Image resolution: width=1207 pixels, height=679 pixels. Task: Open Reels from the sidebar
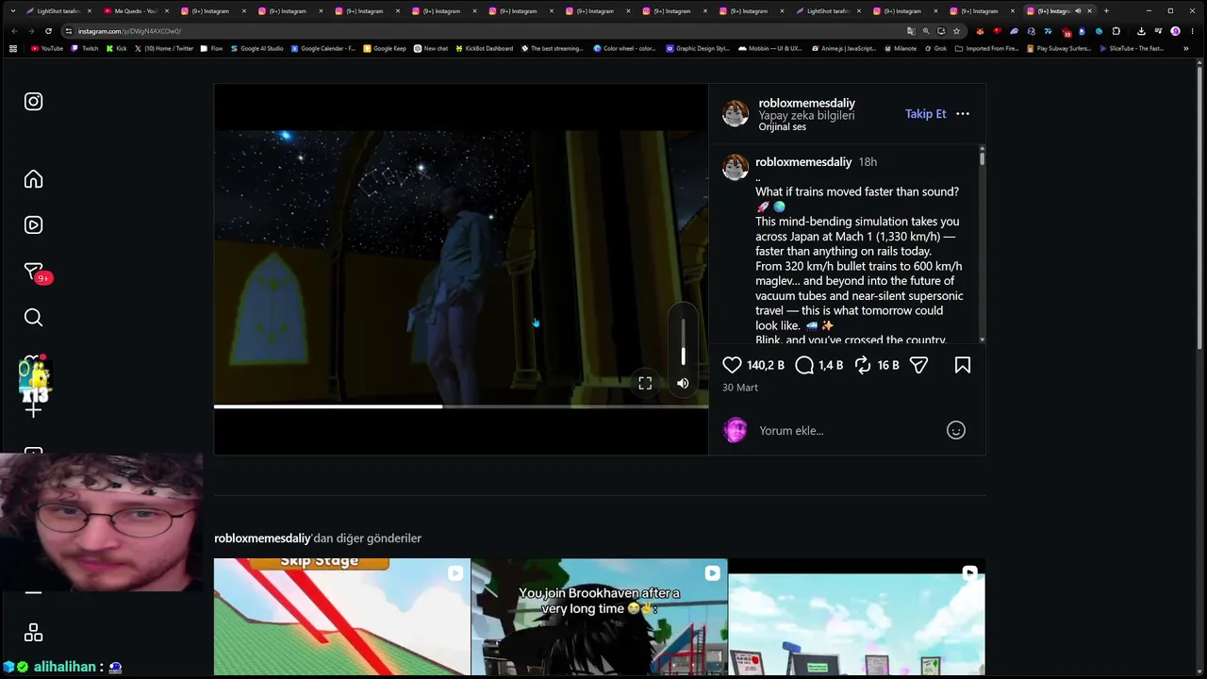tap(33, 225)
